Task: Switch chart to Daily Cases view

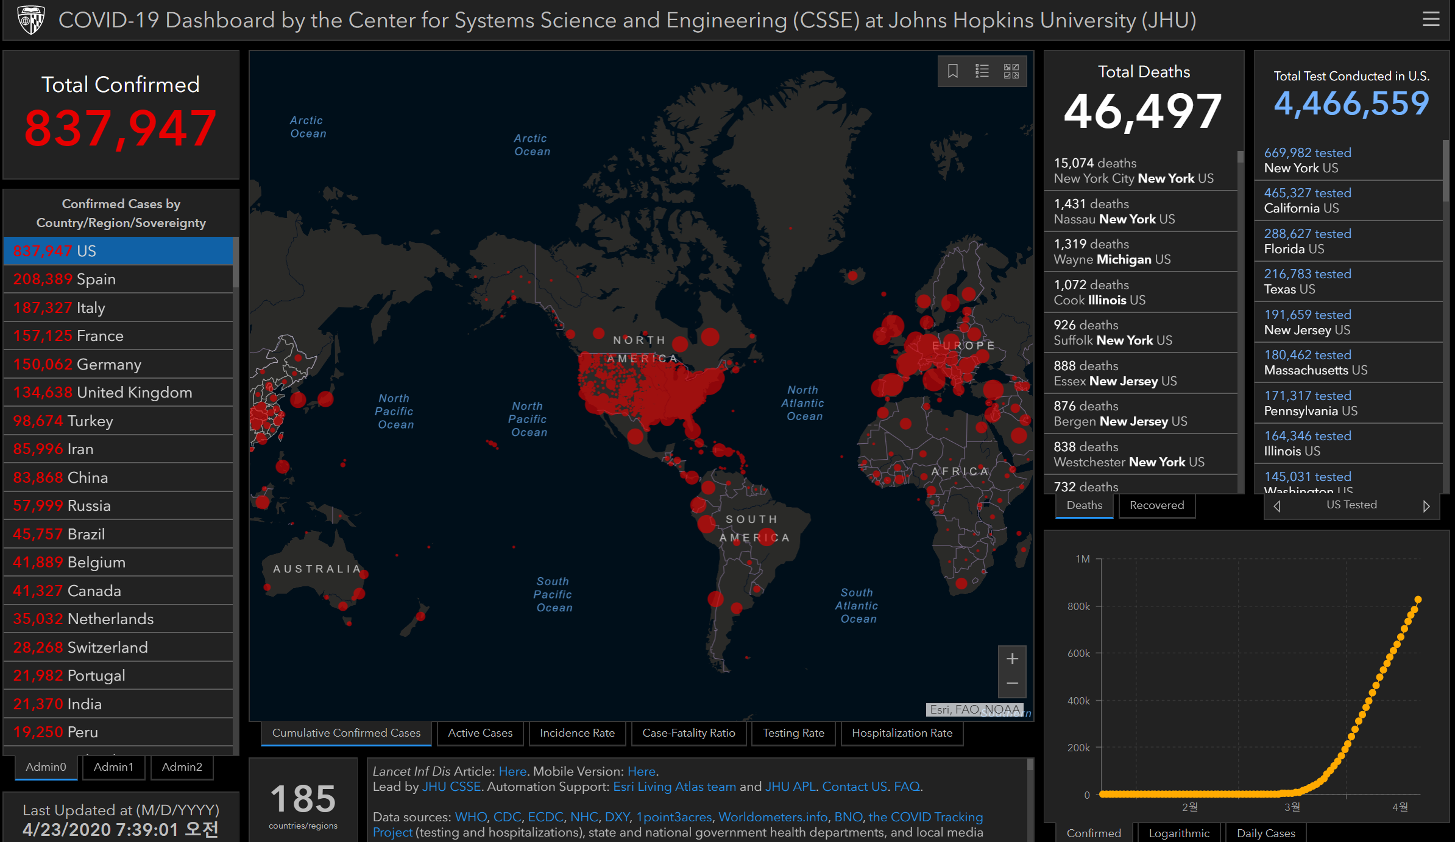Action: pos(1266,833)
